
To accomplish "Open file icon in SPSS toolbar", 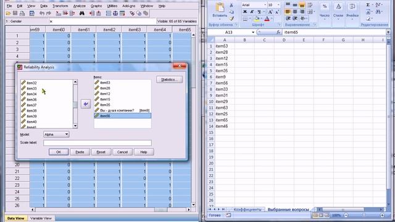I will [x=8, y=13].
